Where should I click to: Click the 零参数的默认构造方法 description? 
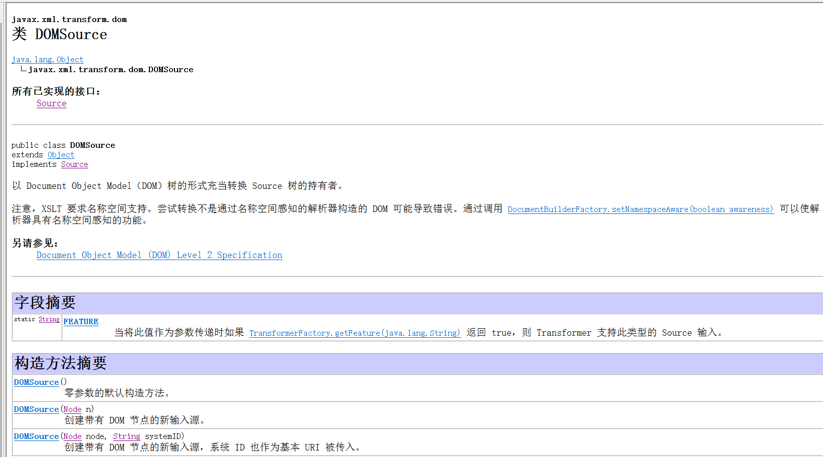[x=118, y=393]
